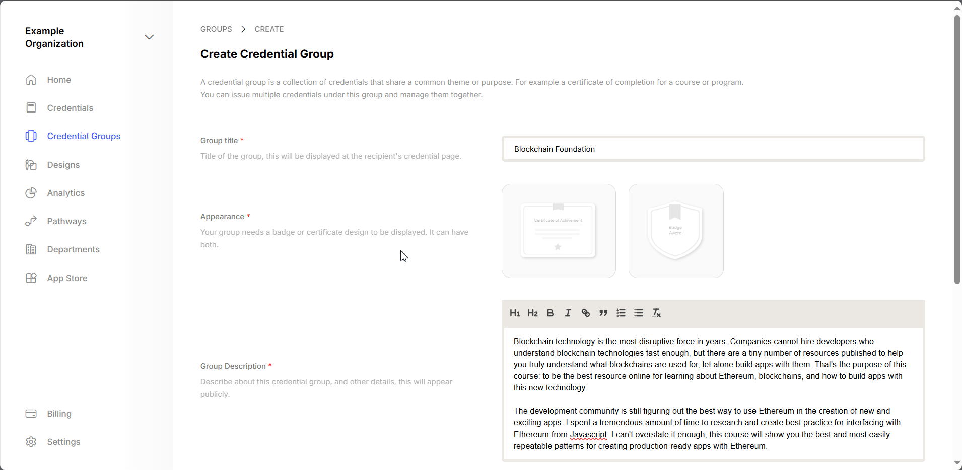962x470 pixels.
Task: Toggle bold formatting in the description editor
Action: point(549,313)
